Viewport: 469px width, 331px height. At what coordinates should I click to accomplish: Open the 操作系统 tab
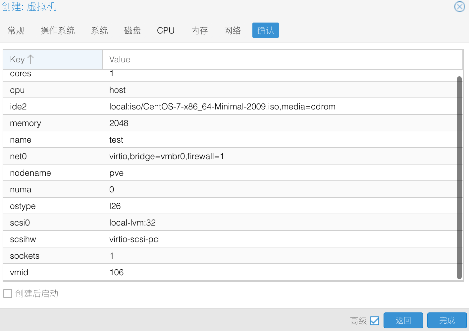tap(58, 31)
